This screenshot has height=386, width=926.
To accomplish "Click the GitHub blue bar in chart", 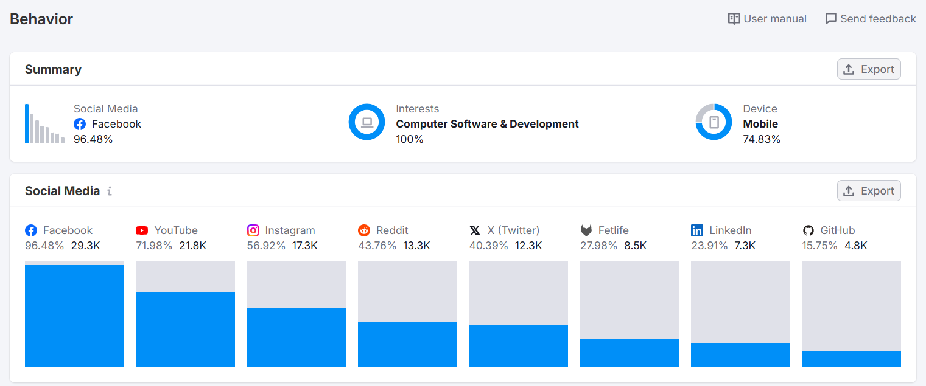I will point(852,359).
